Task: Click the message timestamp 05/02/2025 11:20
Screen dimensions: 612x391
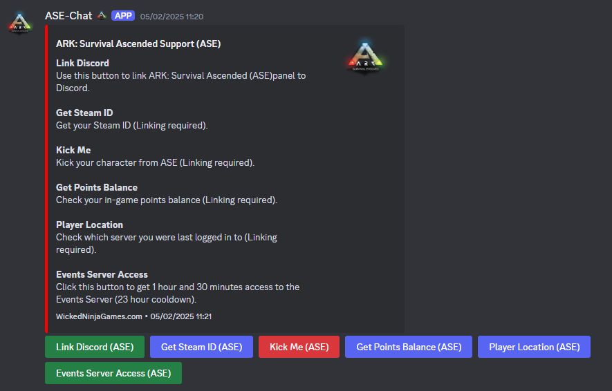Action: click(x=171, y=17)
